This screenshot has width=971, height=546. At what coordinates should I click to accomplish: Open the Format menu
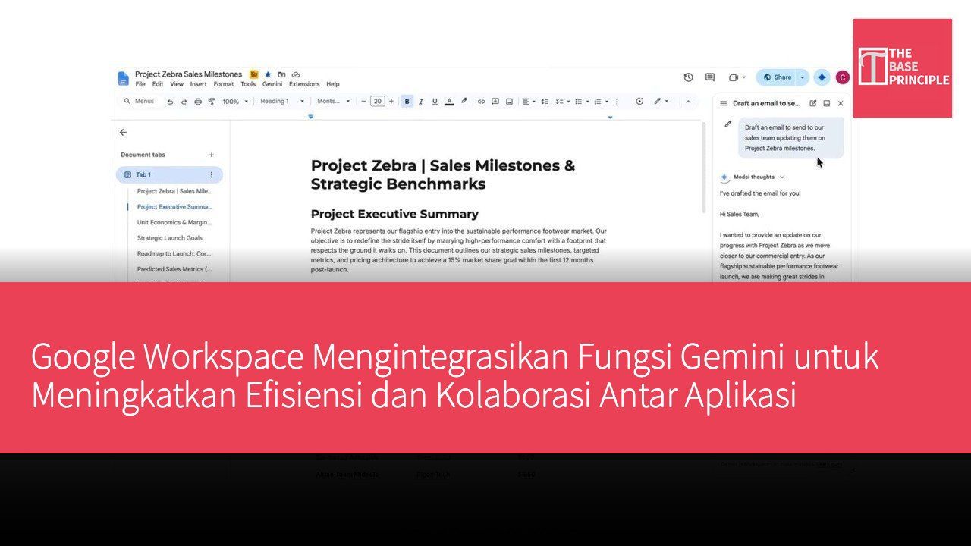point(224,84)
